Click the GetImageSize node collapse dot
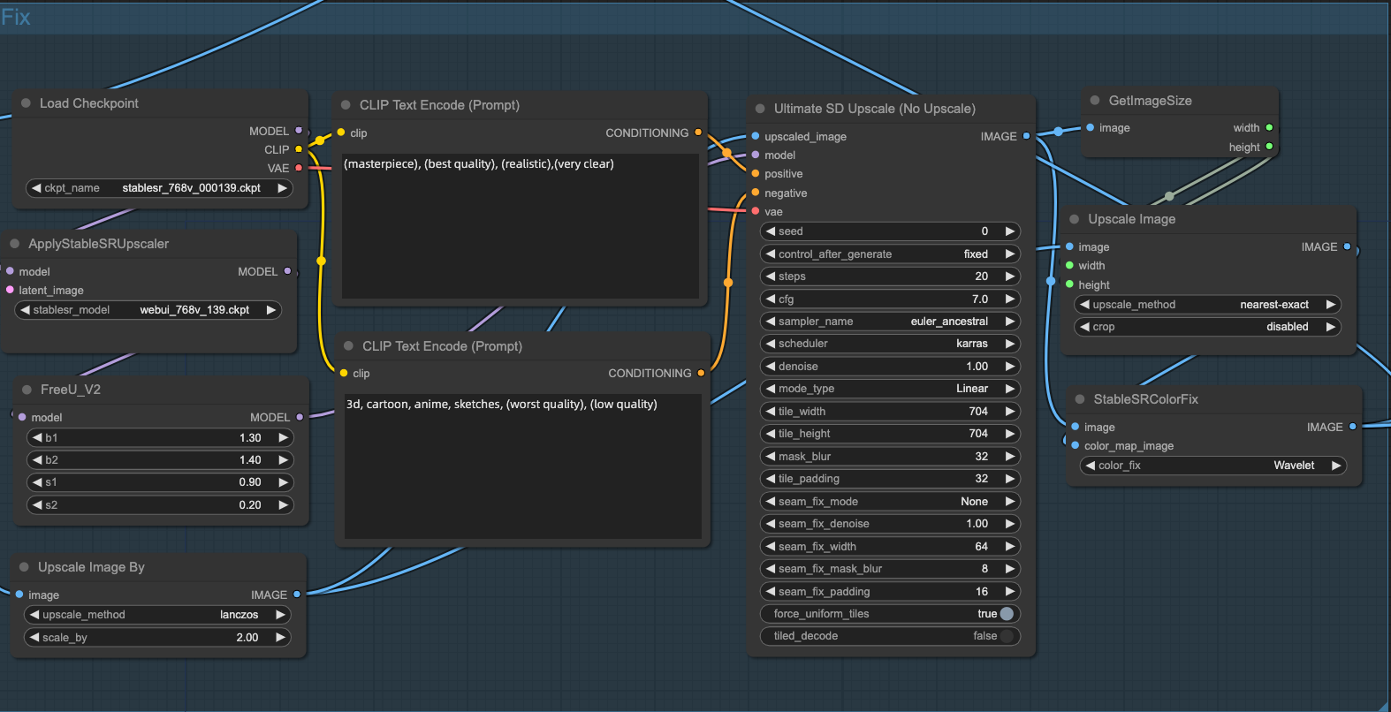The image size is (1391, 712). [1095, 101]
